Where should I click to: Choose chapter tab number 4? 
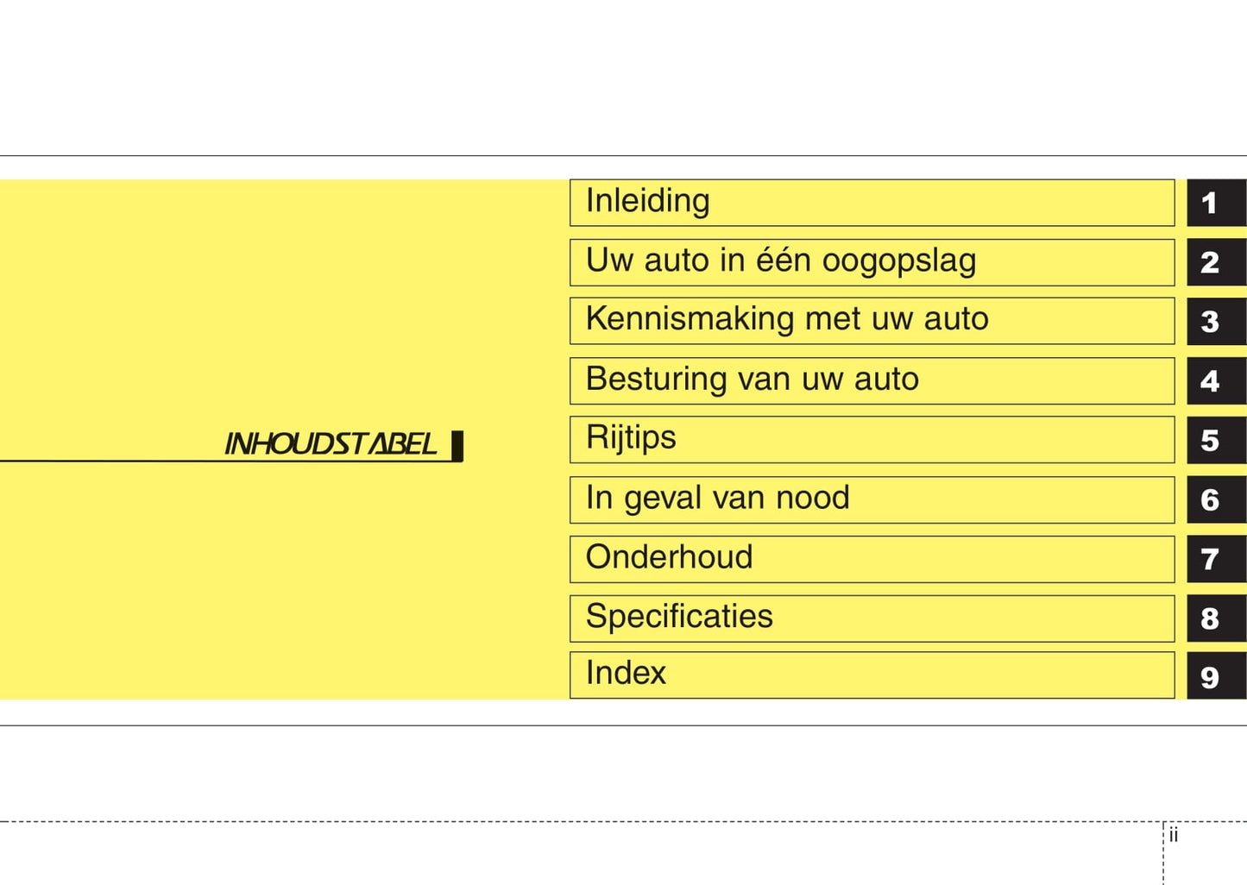click(x=1215, y=380)
